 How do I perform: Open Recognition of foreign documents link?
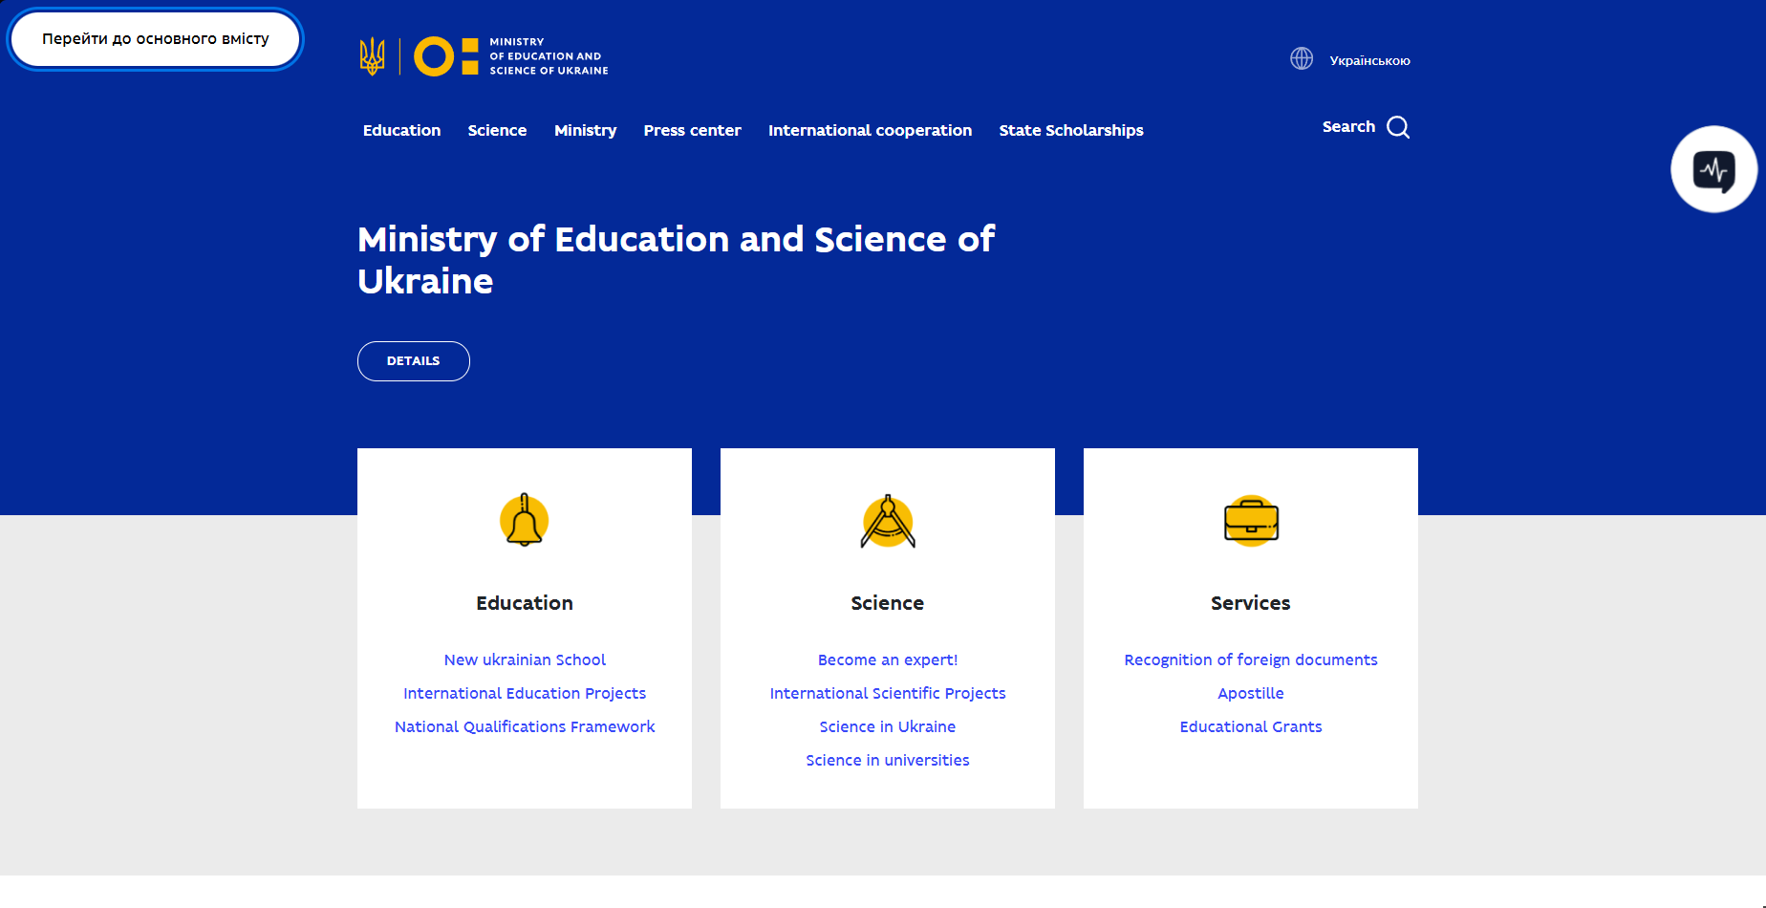tap(1251, 659)
